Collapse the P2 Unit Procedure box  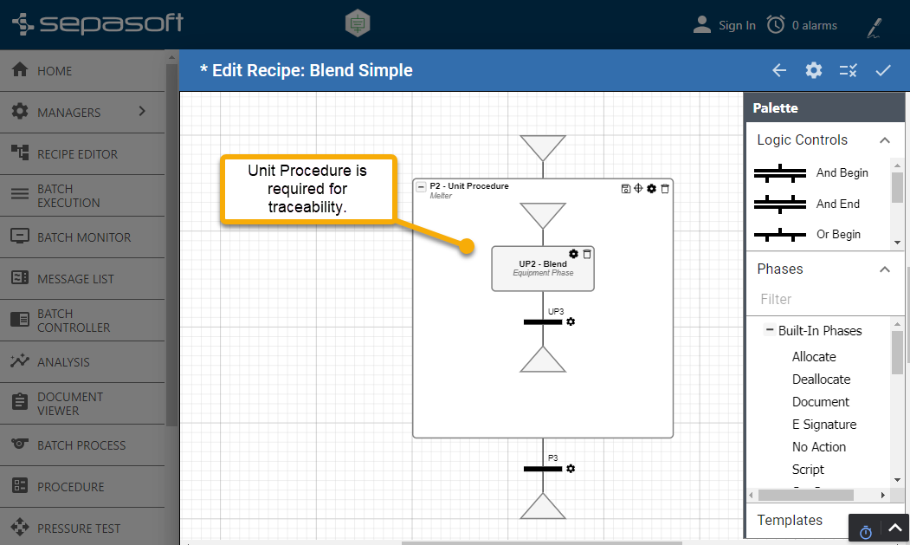[x=422, y=187]
